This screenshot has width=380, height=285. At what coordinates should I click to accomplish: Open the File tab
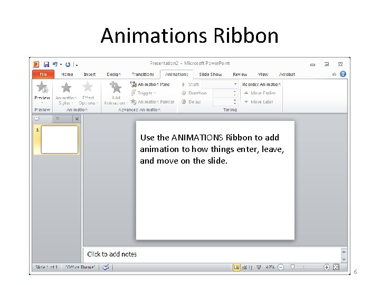[43, 74]
